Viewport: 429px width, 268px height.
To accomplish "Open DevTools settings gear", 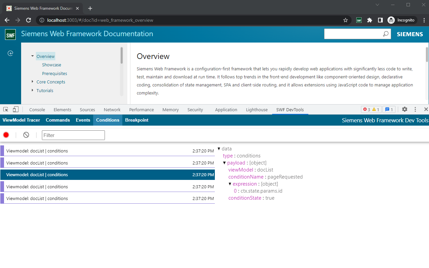I will [405, 110].
